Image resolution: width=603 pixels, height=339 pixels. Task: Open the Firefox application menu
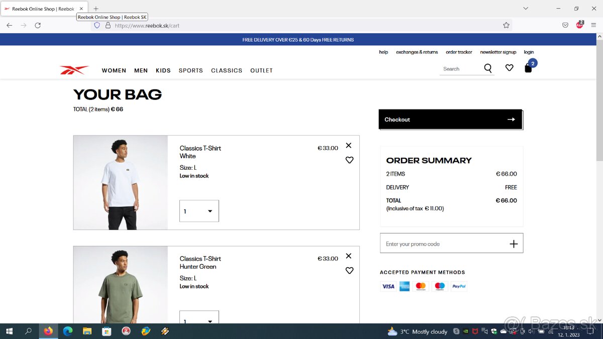593,25
